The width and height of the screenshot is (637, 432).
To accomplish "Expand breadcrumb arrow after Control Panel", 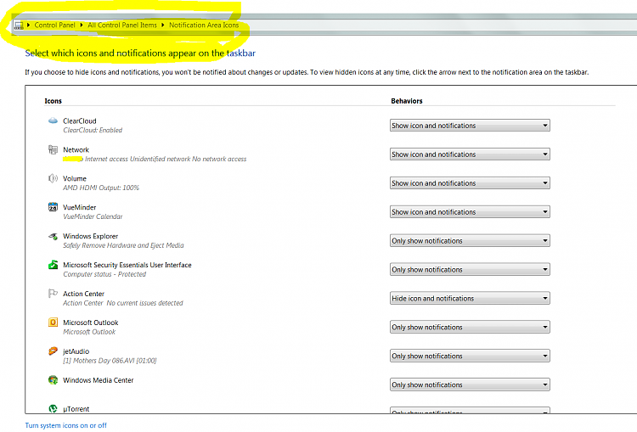I will pyautogui.click(x=82, y=25).
